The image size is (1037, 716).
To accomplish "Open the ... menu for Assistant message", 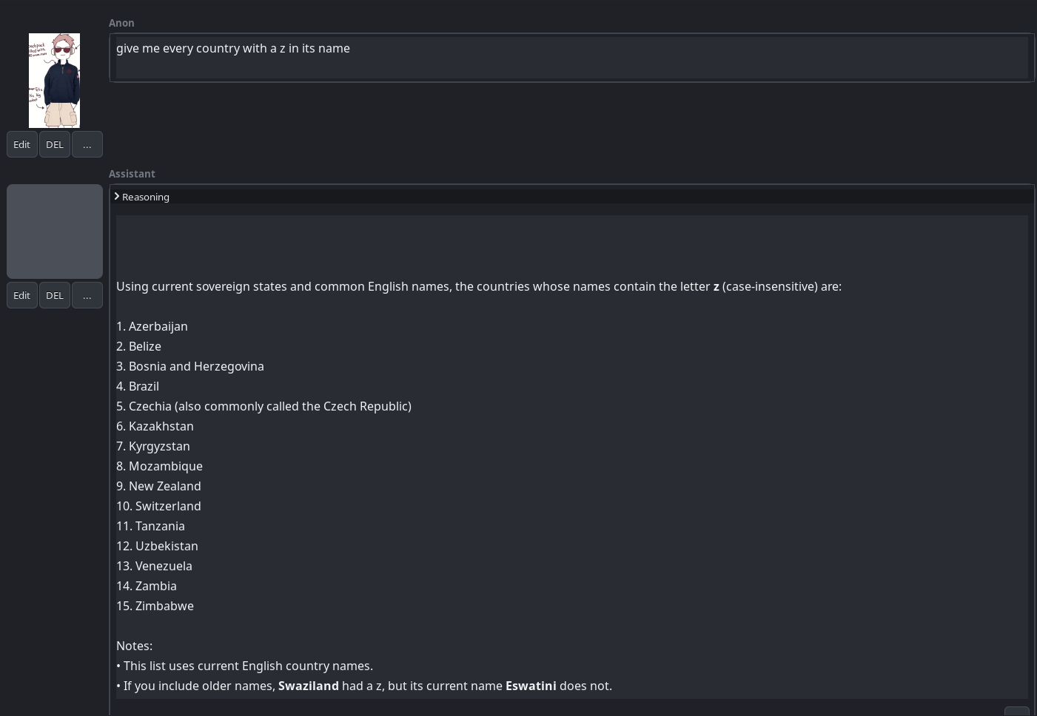I will tap(87, 295).
